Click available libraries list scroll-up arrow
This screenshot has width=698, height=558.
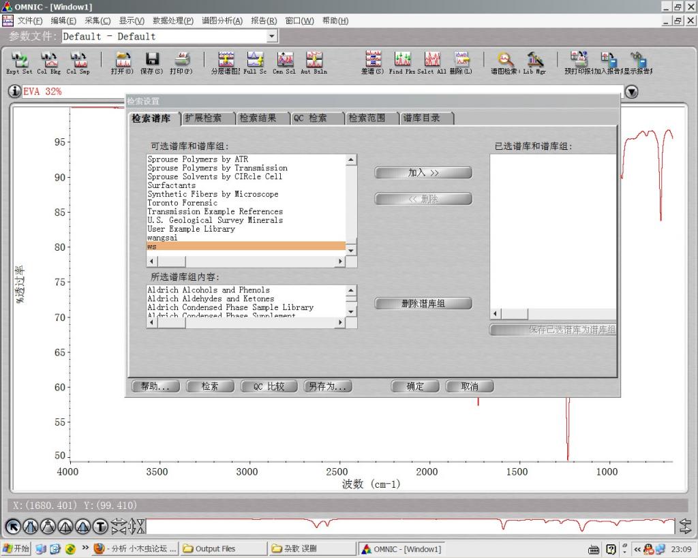(351, 159)
